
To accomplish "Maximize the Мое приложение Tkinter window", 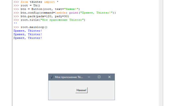I will point(99,77).
